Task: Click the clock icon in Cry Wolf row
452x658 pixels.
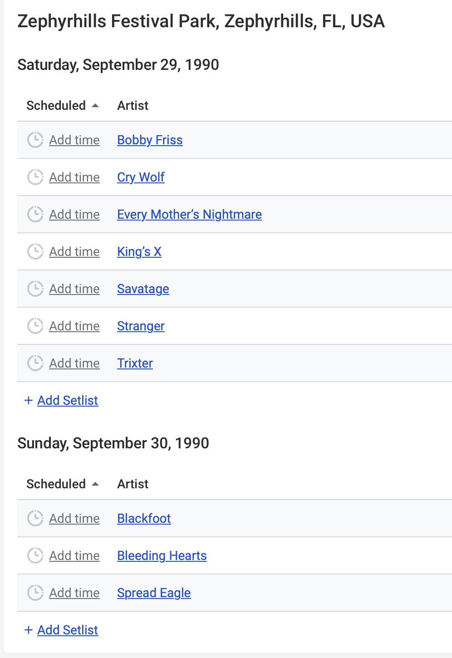Action: coord(35,177)
